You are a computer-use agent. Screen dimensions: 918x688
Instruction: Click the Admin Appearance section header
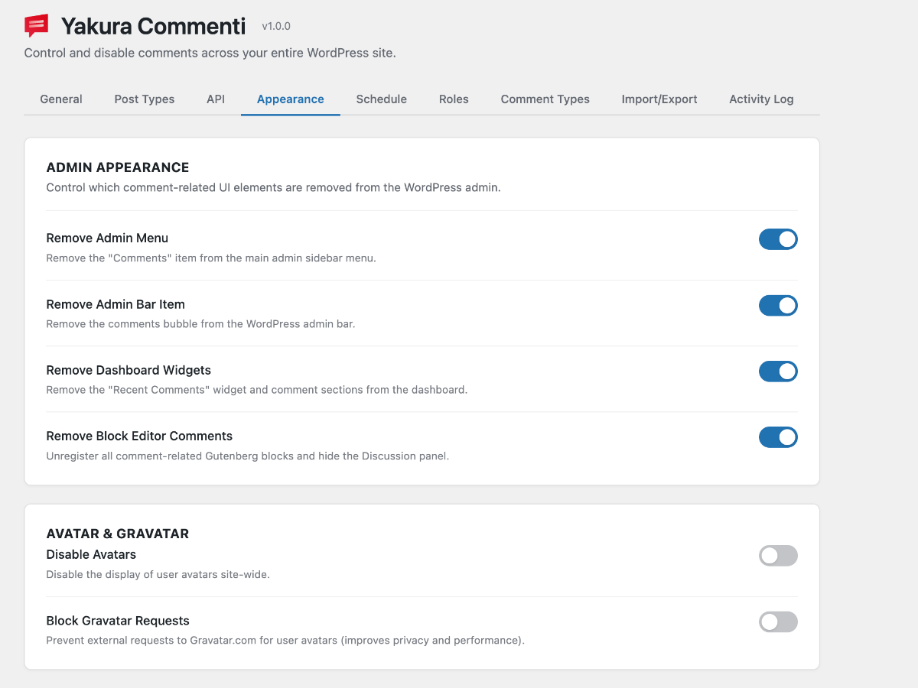click(x=117, y=167)
